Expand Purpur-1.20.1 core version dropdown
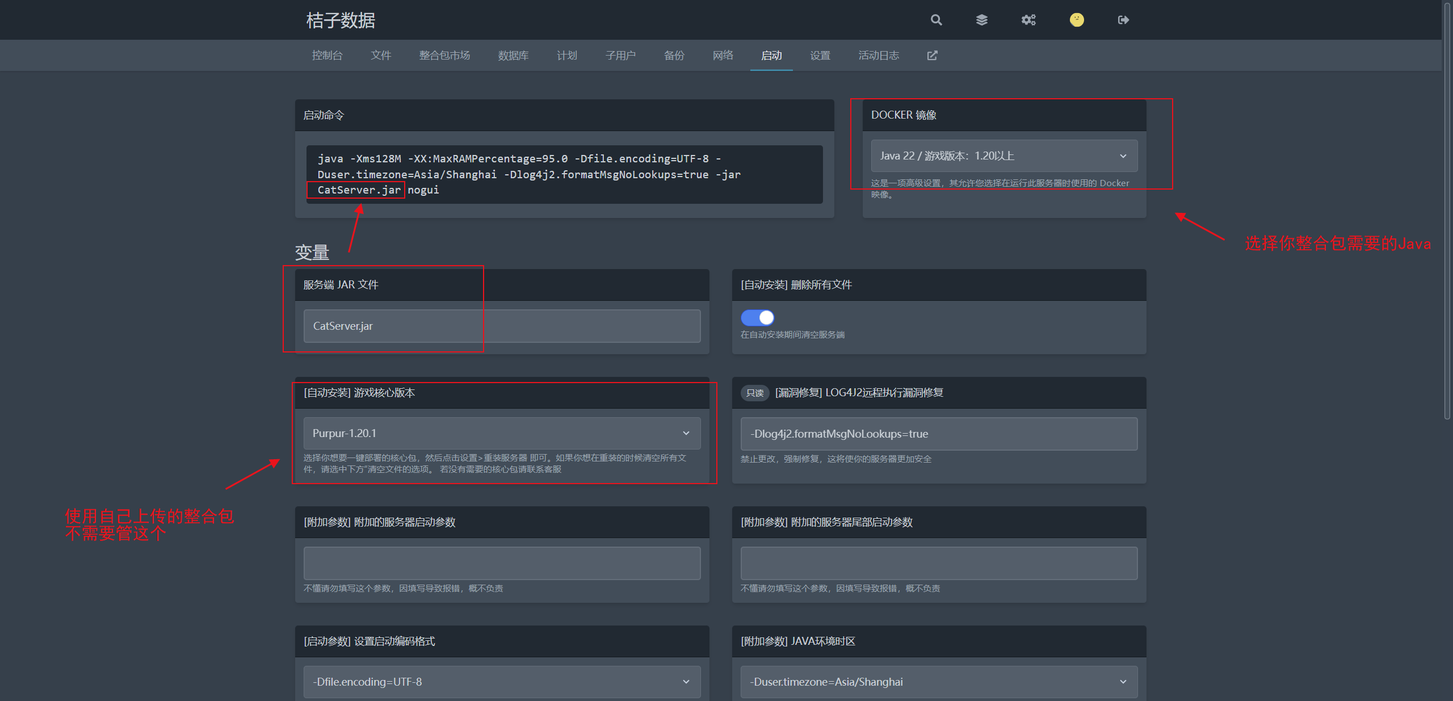This screenshot has width=1453, height=701. 502,433
